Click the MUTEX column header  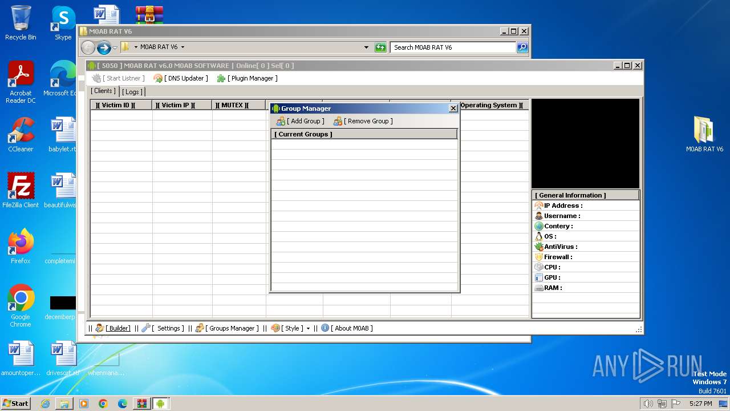[x=240, y=105]
